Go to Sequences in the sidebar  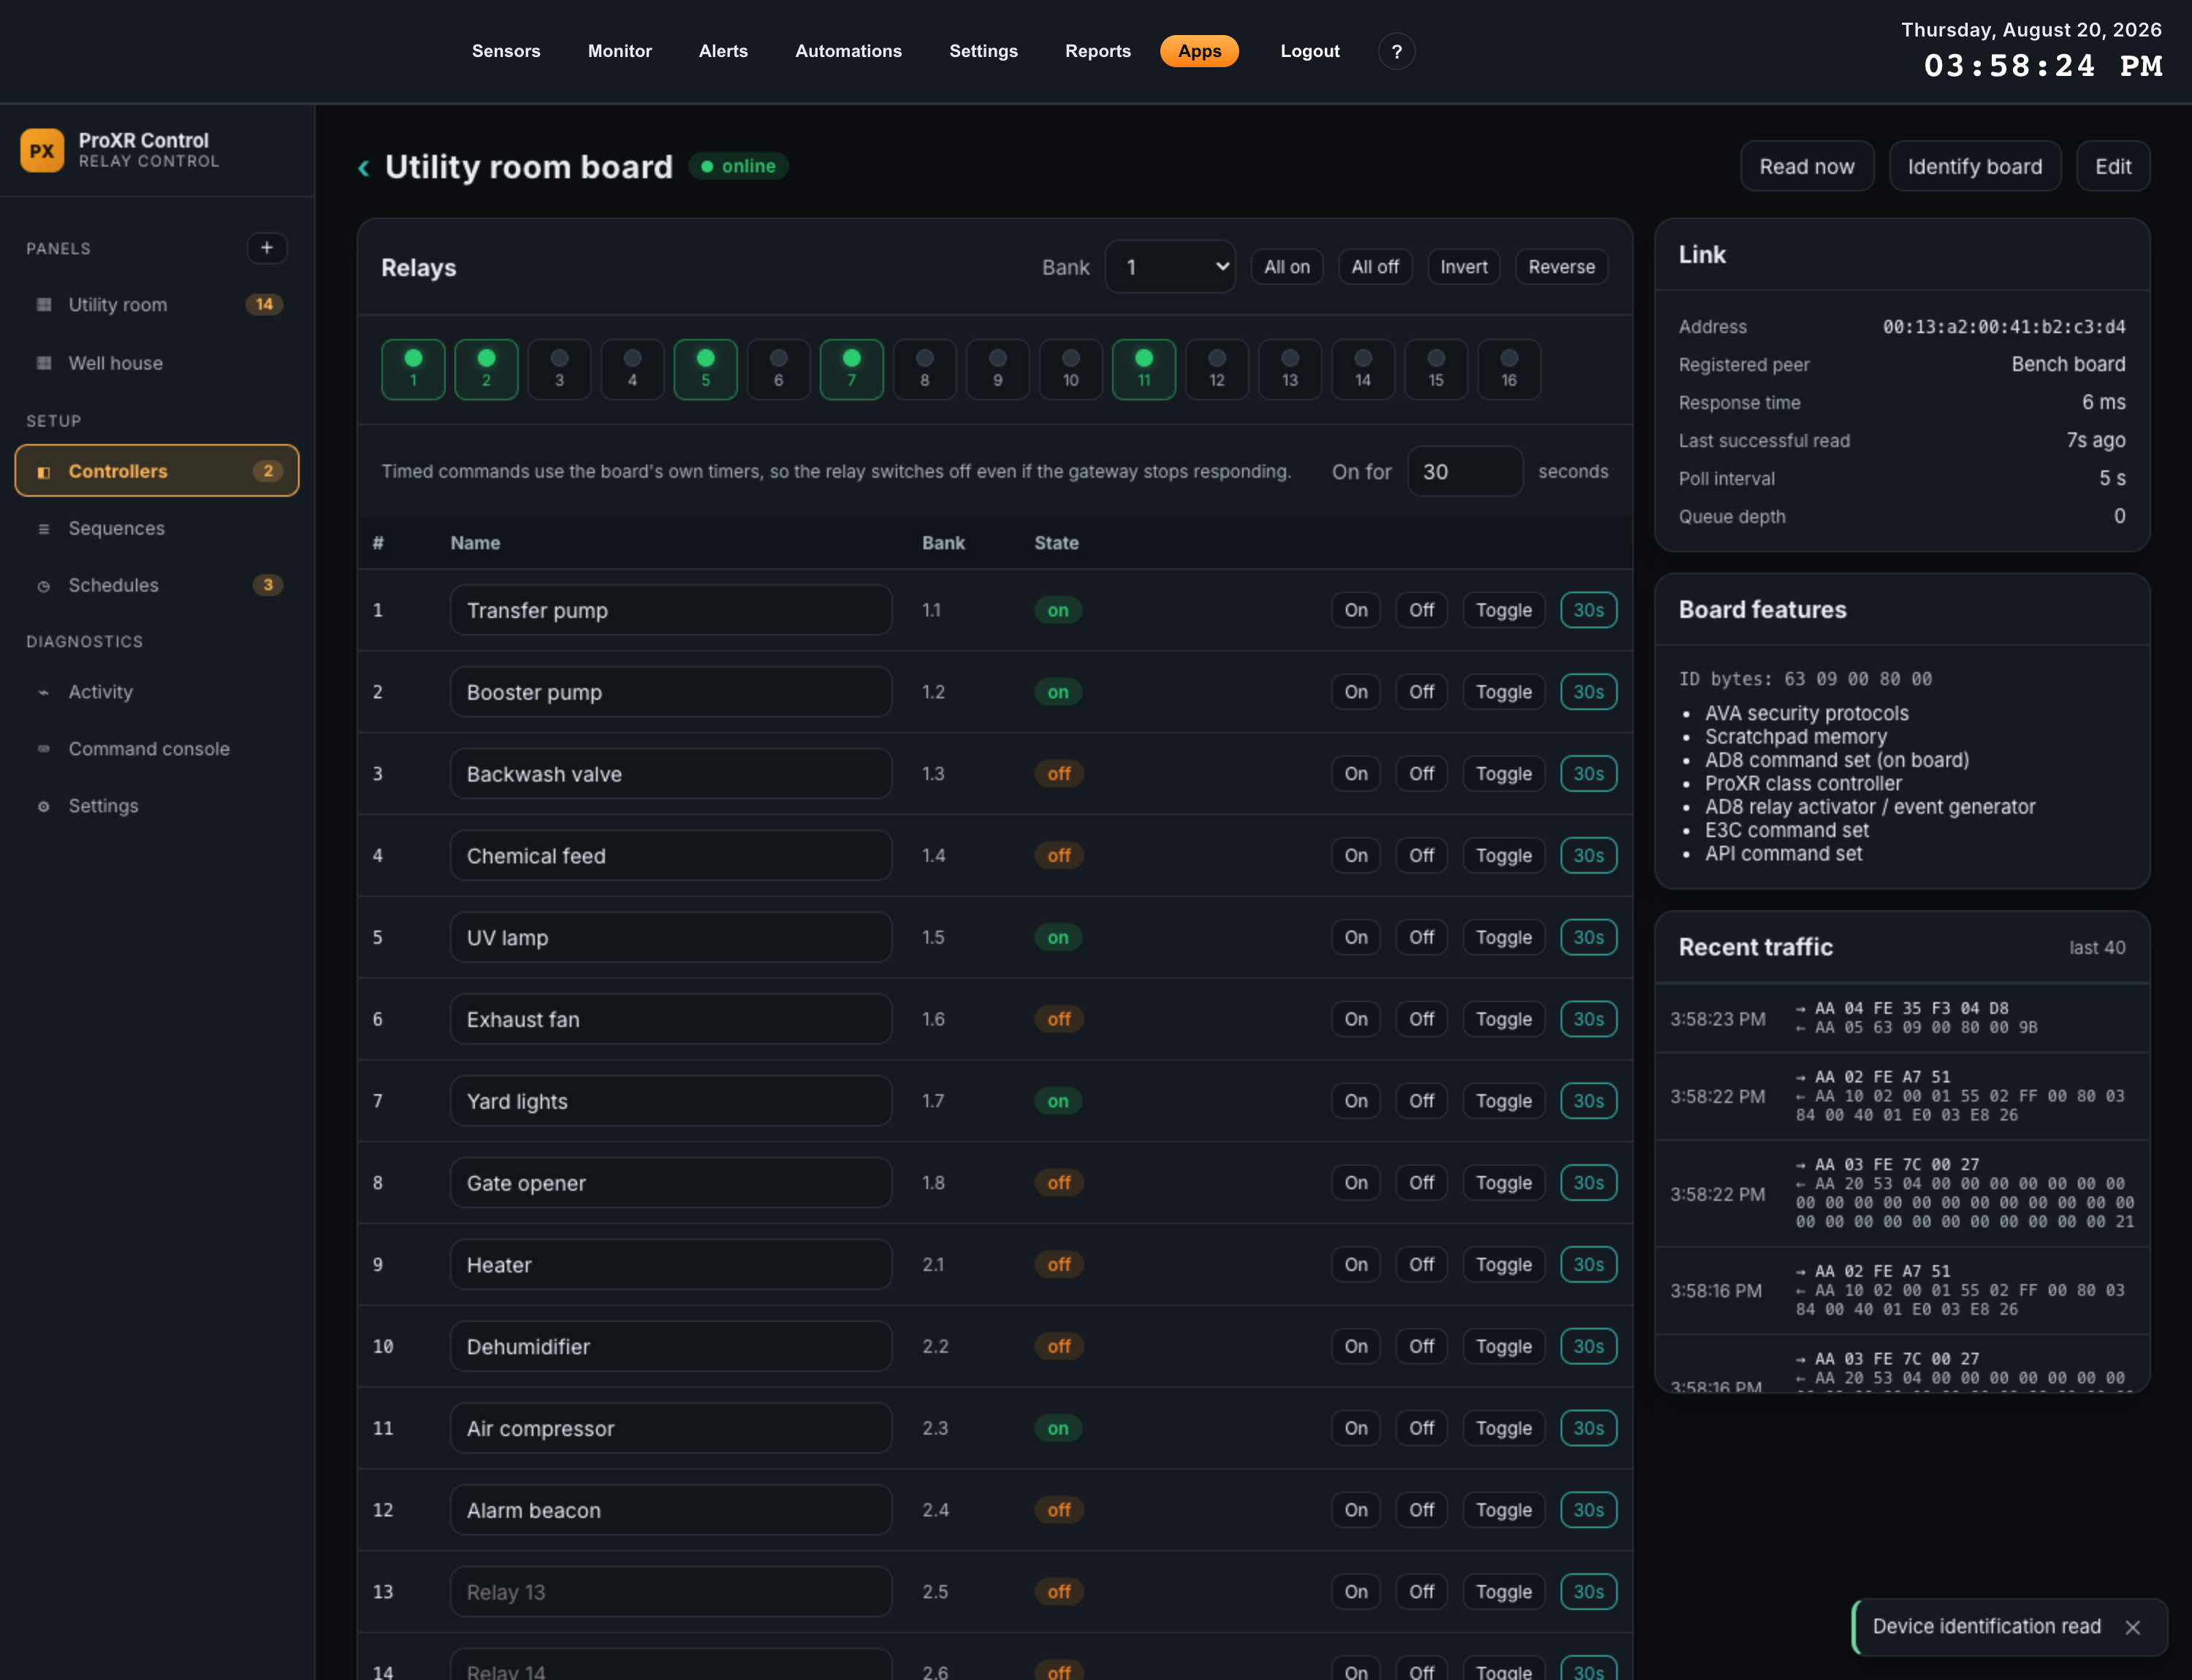tap(157, 528)
